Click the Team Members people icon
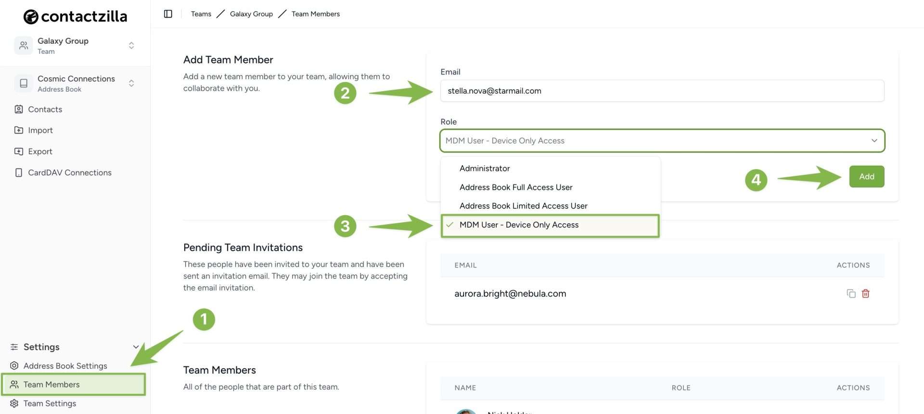The image size is (924, 414). [14, 384]
